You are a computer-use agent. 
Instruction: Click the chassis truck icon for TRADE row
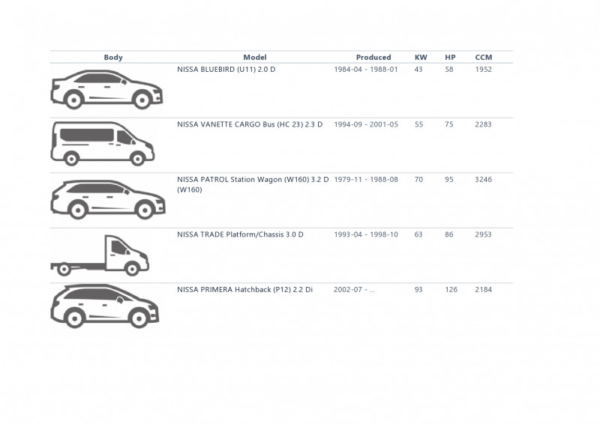pos(100,255)
